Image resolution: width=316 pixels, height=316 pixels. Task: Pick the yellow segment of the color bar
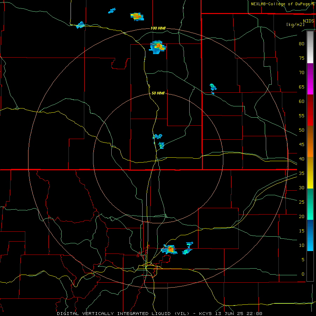310,173
